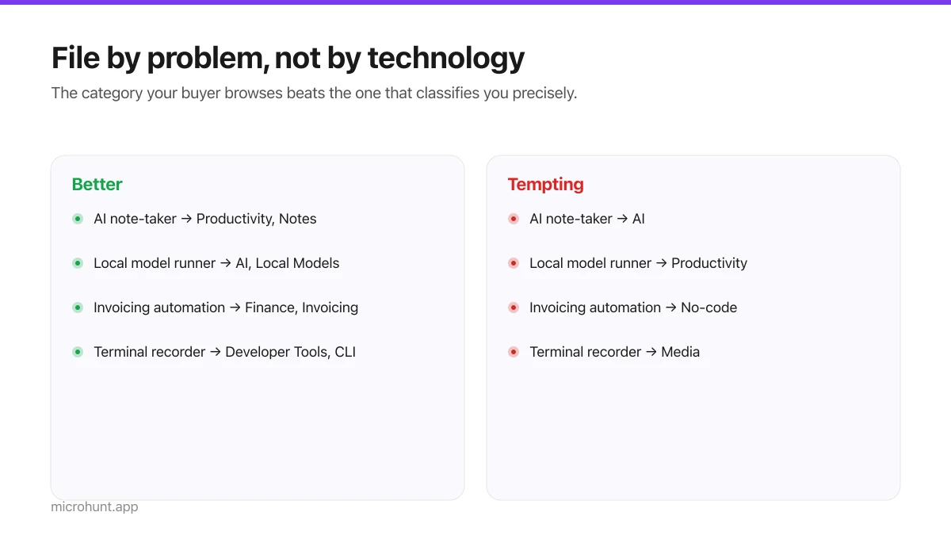
Task: Select AI note-taker → Productivity, Notes text
Action: (x=205, y=219)
